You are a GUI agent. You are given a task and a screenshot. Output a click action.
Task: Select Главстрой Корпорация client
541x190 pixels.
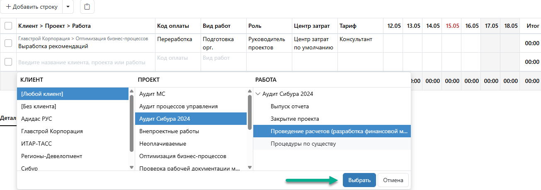73,131
